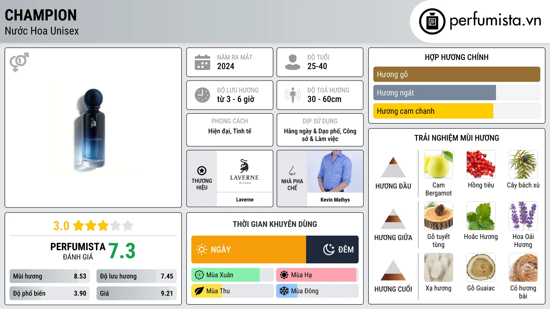Click the Hương gỗ accord bar

tap(457, 74)
